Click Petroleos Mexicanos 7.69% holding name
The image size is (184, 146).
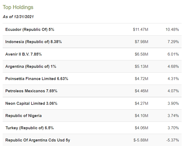pos(31,91)
